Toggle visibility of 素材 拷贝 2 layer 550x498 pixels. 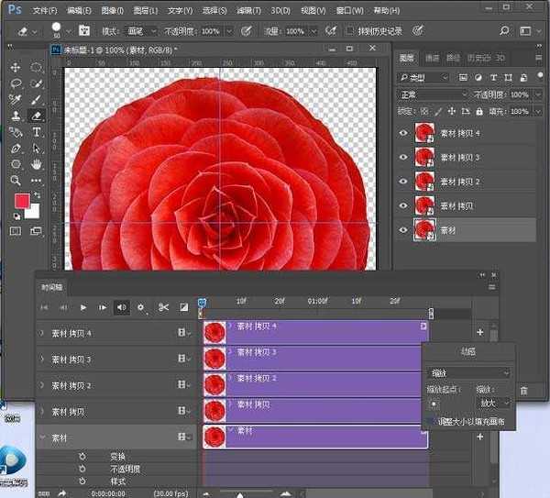tap(404, 182)
